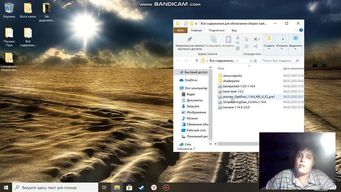The height and width of the screenshot is (192, 341).
Task: Open Yandex Browser from the taskbar
Action: [154, 187]
